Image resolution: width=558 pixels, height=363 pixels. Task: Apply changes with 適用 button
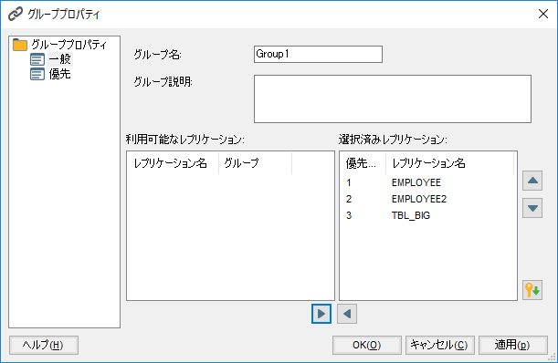(x=513, y=345)
